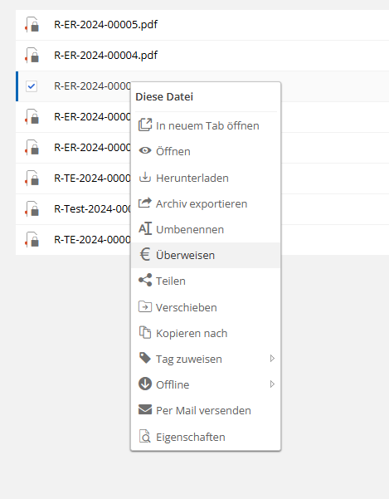Click the download icon for Herunterladen
Image resolution: width=389 pixels, height=499 pixels.
click(145, 177)
